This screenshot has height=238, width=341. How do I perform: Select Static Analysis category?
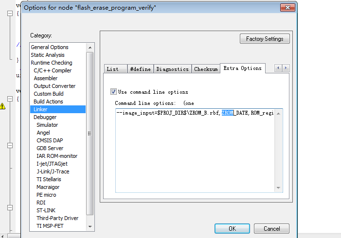tap(47, 55)
